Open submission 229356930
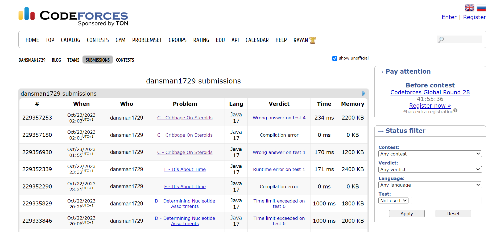 (x=37, y=152)
